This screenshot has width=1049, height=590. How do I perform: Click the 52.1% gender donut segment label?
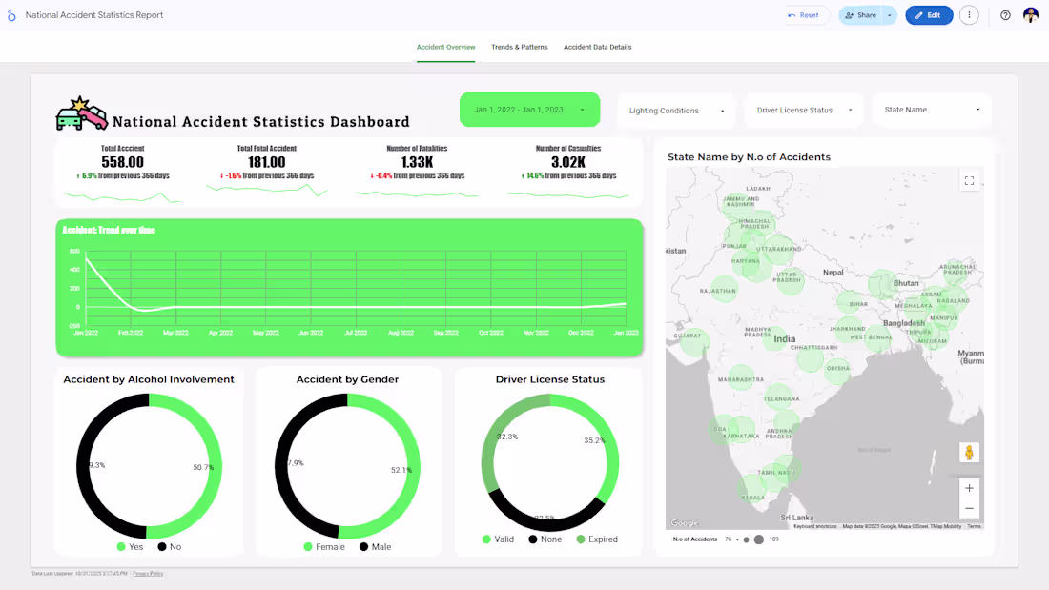(401, 470)
